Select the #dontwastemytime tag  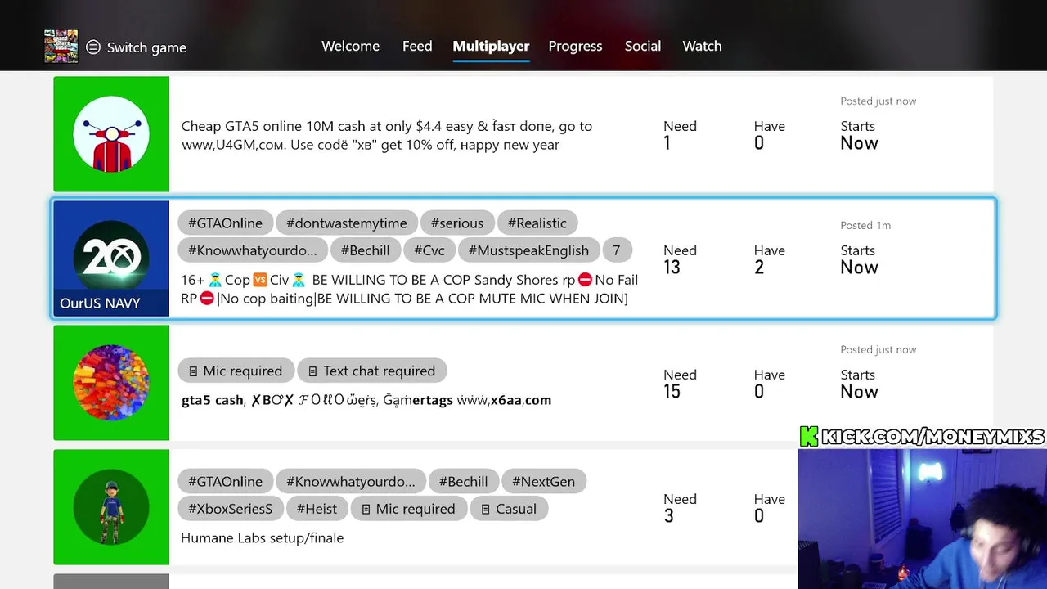pyautogui.click(x=347, y=223)
